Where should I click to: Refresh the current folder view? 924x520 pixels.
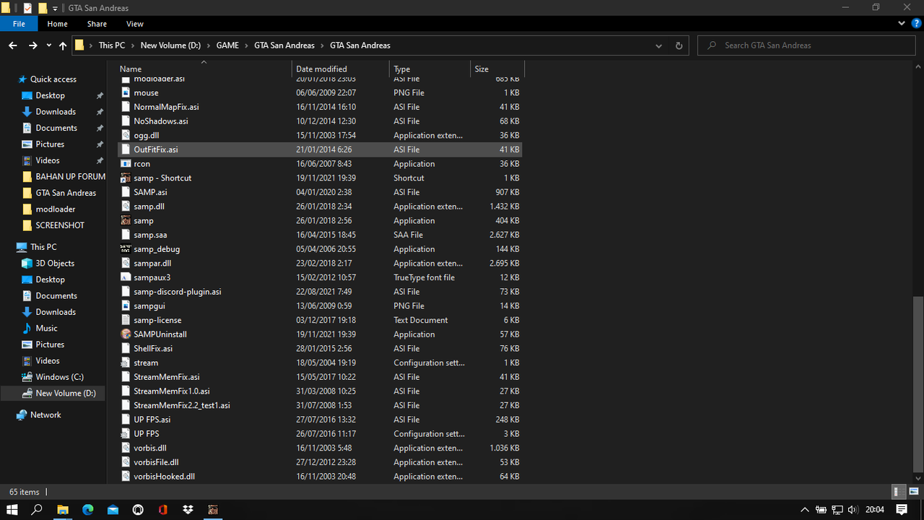[679, 45]
